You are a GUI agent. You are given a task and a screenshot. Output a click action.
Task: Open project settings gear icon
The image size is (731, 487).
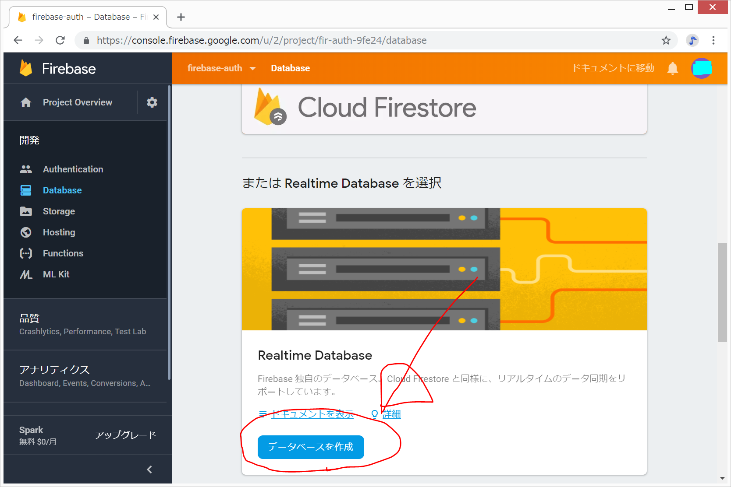pyautogui.click(x=152, y=102)
